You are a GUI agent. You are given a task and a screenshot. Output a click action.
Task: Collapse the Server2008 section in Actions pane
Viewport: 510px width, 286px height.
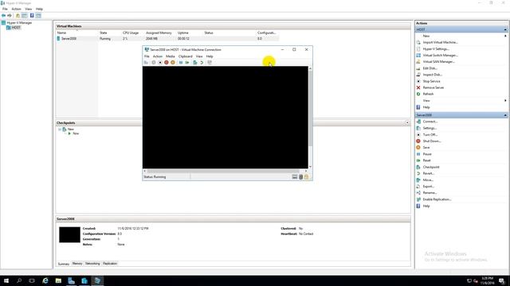pos(505,115)
